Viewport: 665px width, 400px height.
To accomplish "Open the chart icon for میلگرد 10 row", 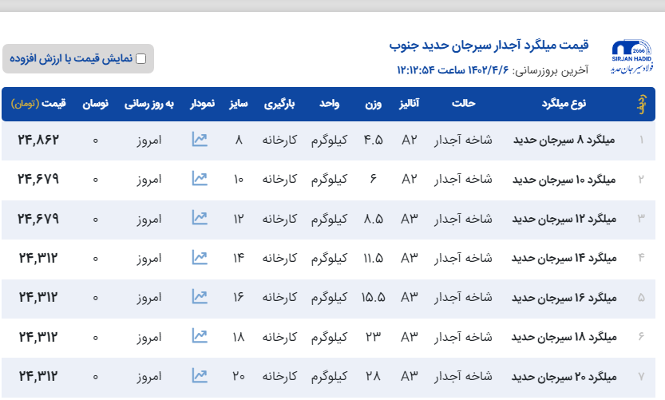I will [200, 179].
